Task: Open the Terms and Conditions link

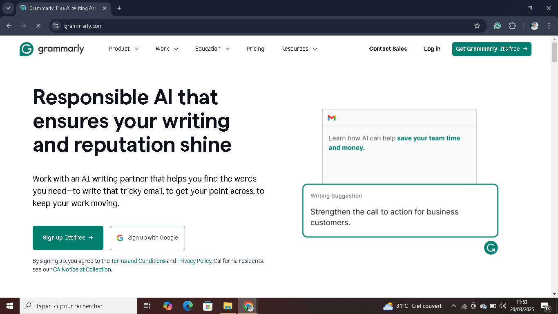Action: click(x=138, y=261)
